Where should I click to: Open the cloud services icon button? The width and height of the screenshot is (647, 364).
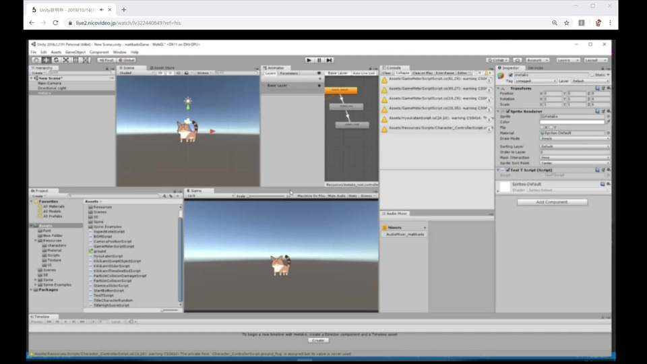click(x=518, y=60)
